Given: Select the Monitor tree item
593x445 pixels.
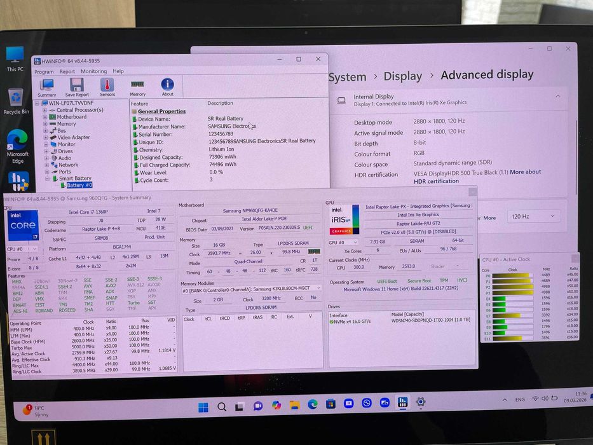Looking at the screenshot, I should pyautogui.click(x=67, y=144).
